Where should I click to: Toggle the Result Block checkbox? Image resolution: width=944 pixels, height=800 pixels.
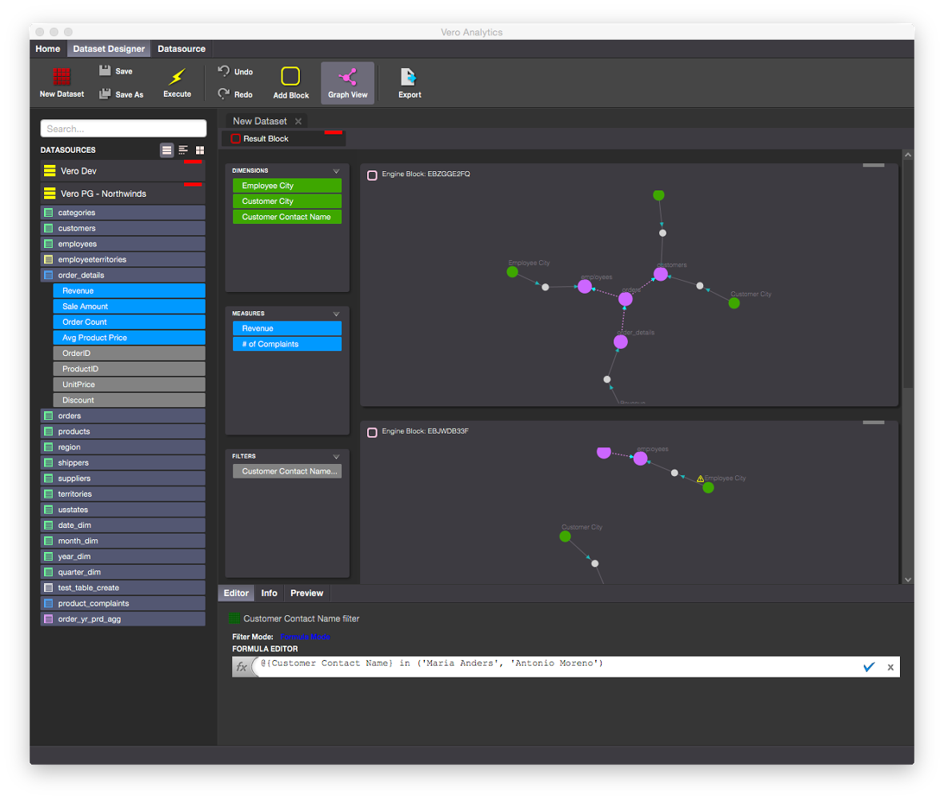click(x=236, y=138)
